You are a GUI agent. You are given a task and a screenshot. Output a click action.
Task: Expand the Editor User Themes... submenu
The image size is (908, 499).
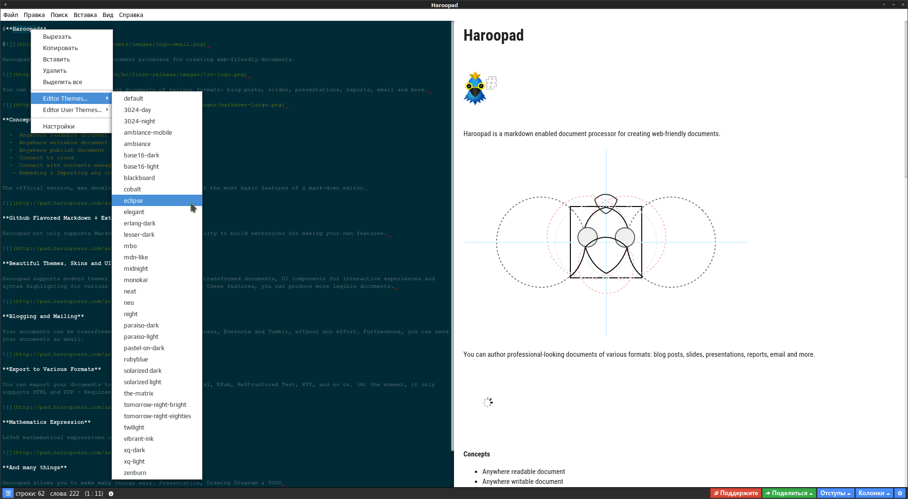tap(71, 110)
